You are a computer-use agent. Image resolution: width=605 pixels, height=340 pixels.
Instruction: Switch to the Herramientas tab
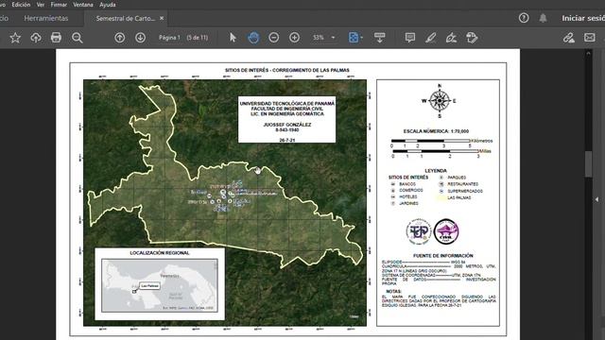click(x=46, y=18)
